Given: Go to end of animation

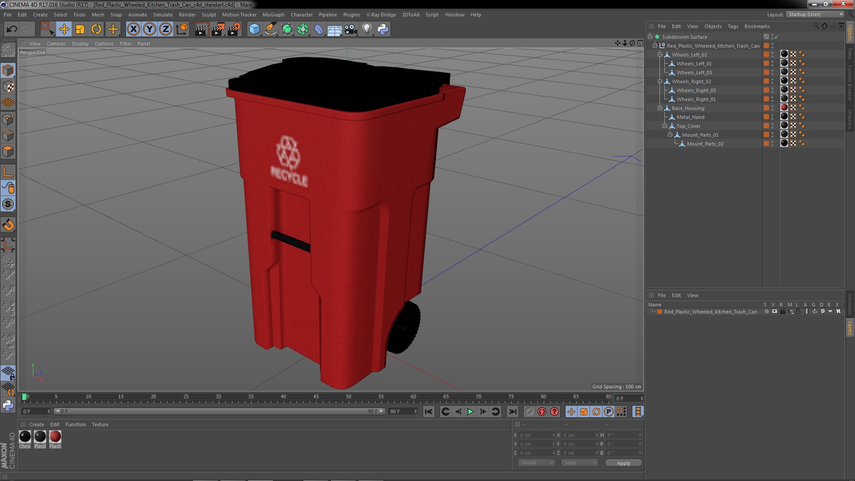Looking at the screenshot, I should [513, 412].
